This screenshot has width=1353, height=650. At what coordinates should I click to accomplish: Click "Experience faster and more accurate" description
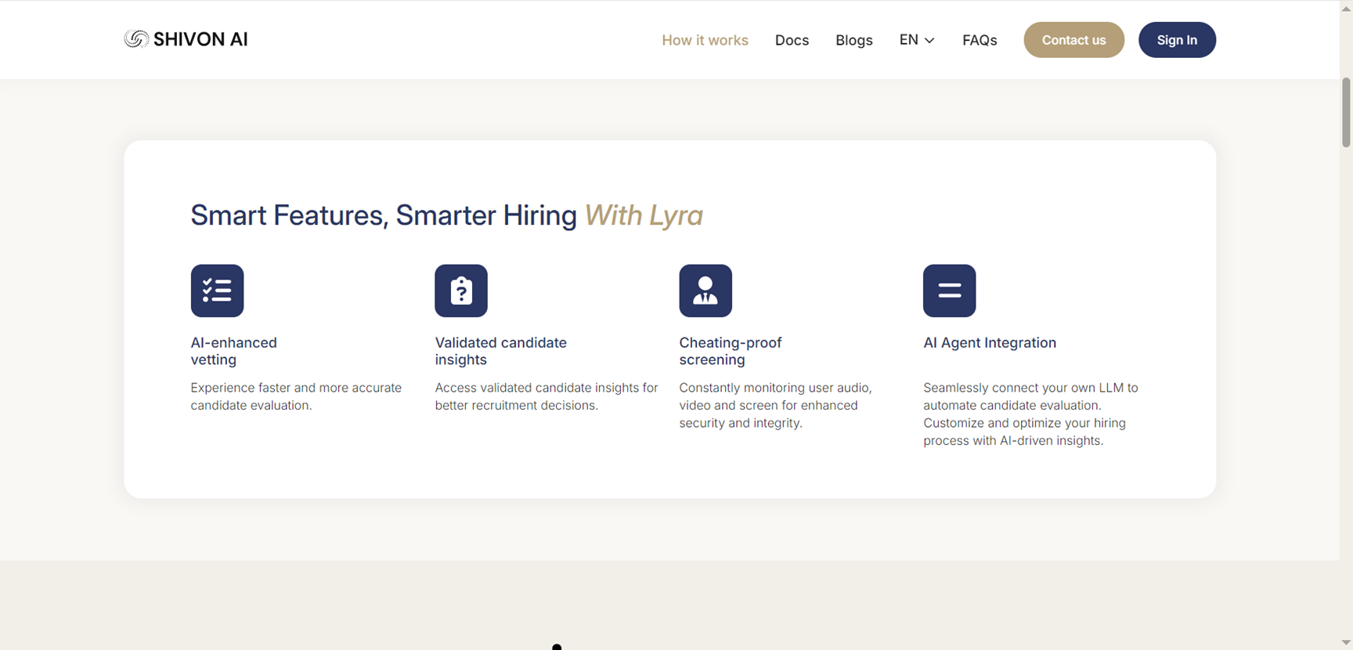point(296,396)
